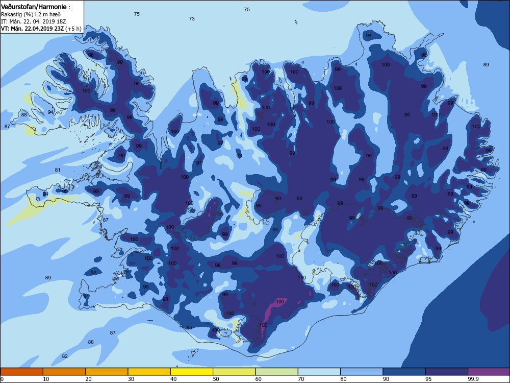The image size is (510, 383).
Task: Click the '91' humidity value on map
Action: (x=86, y=296)
